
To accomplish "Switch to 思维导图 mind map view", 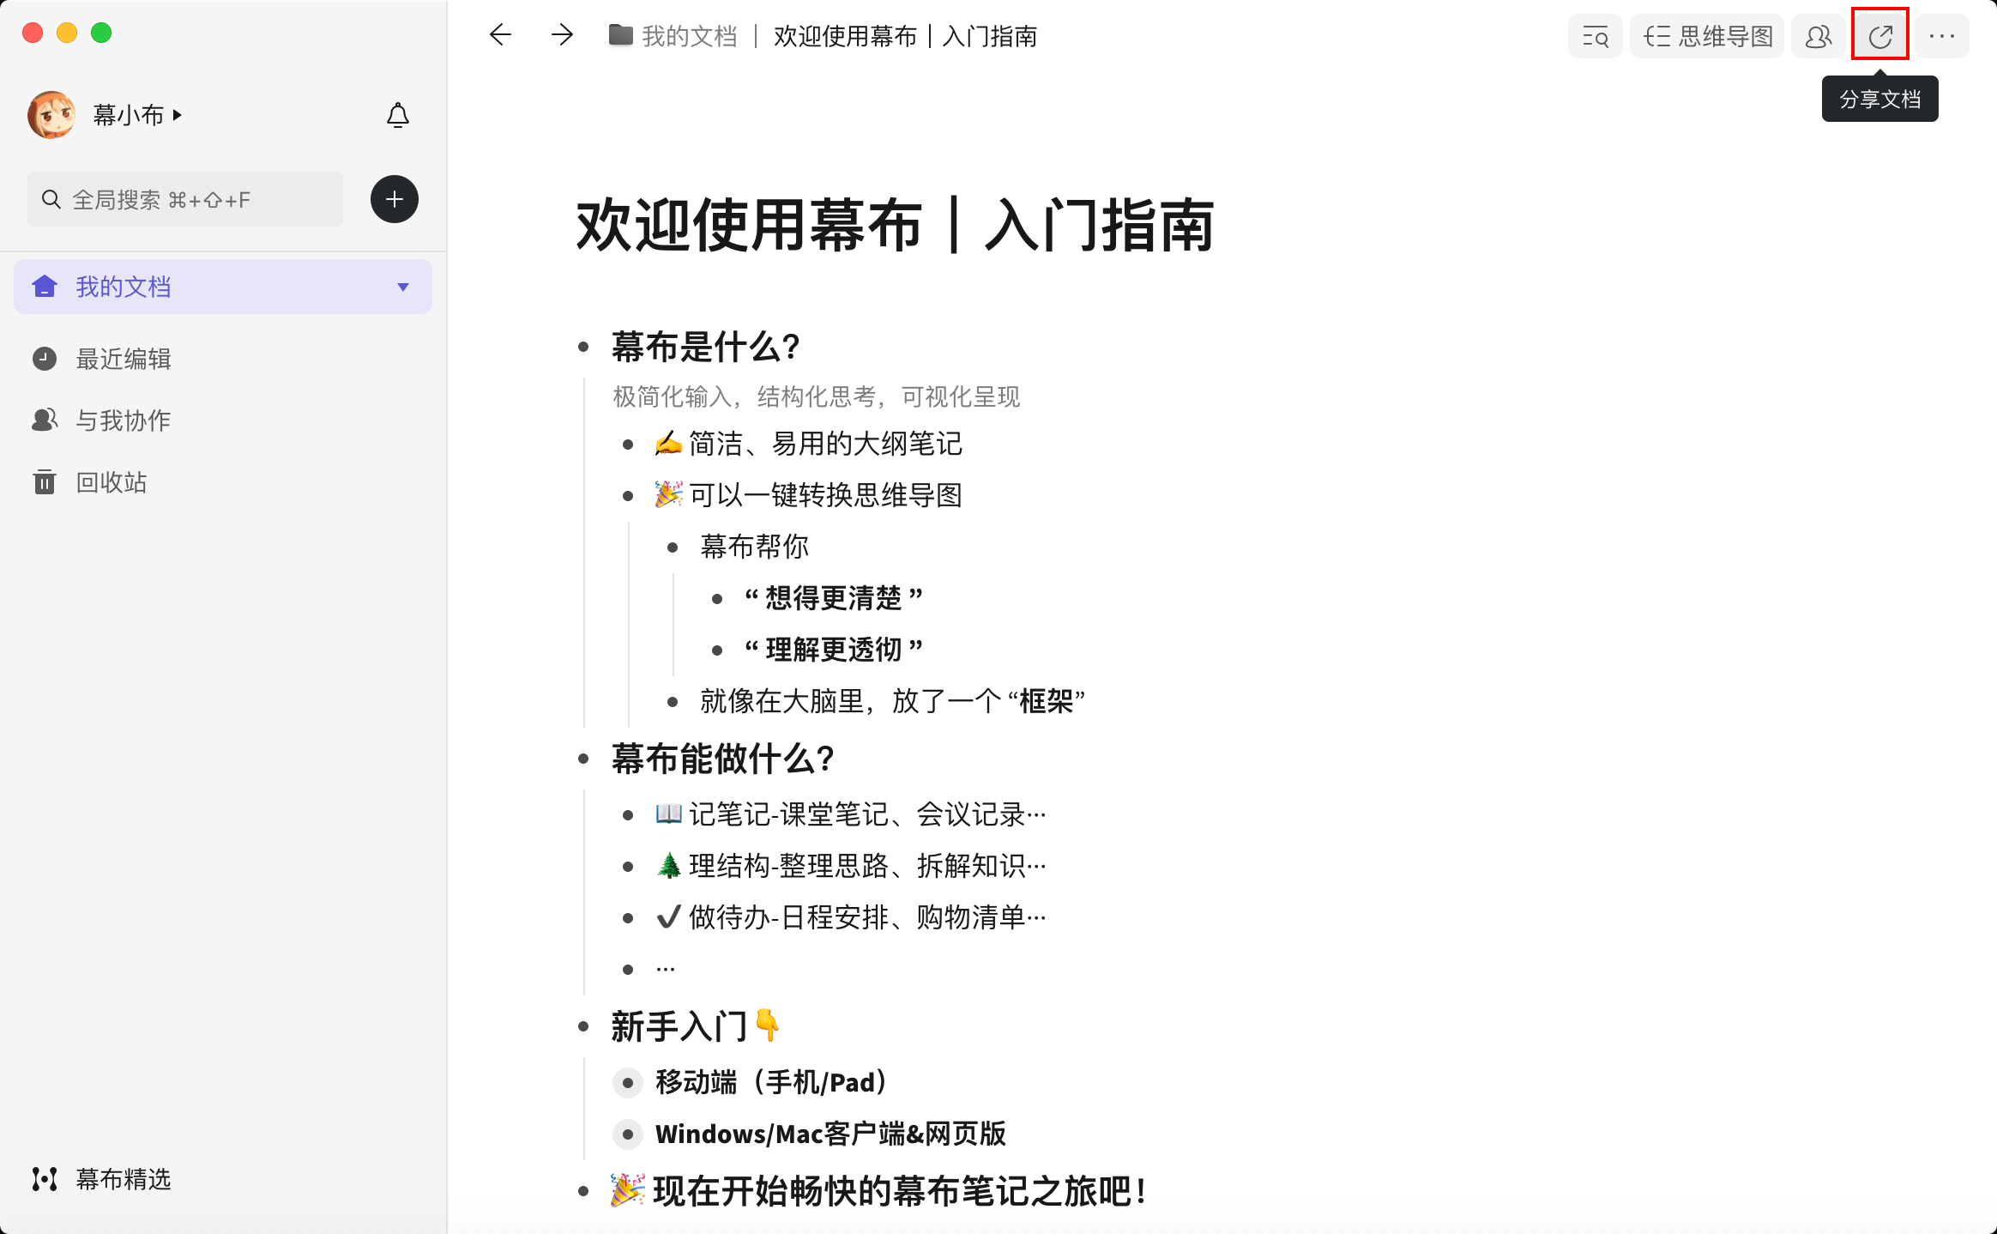I will (x=1706, y=36).
